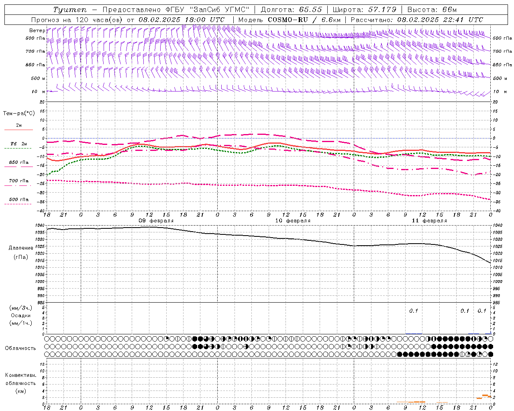
Task: Click the "Прогноз на 120 часа(ов)" forecast text
Action: point(77,20)
